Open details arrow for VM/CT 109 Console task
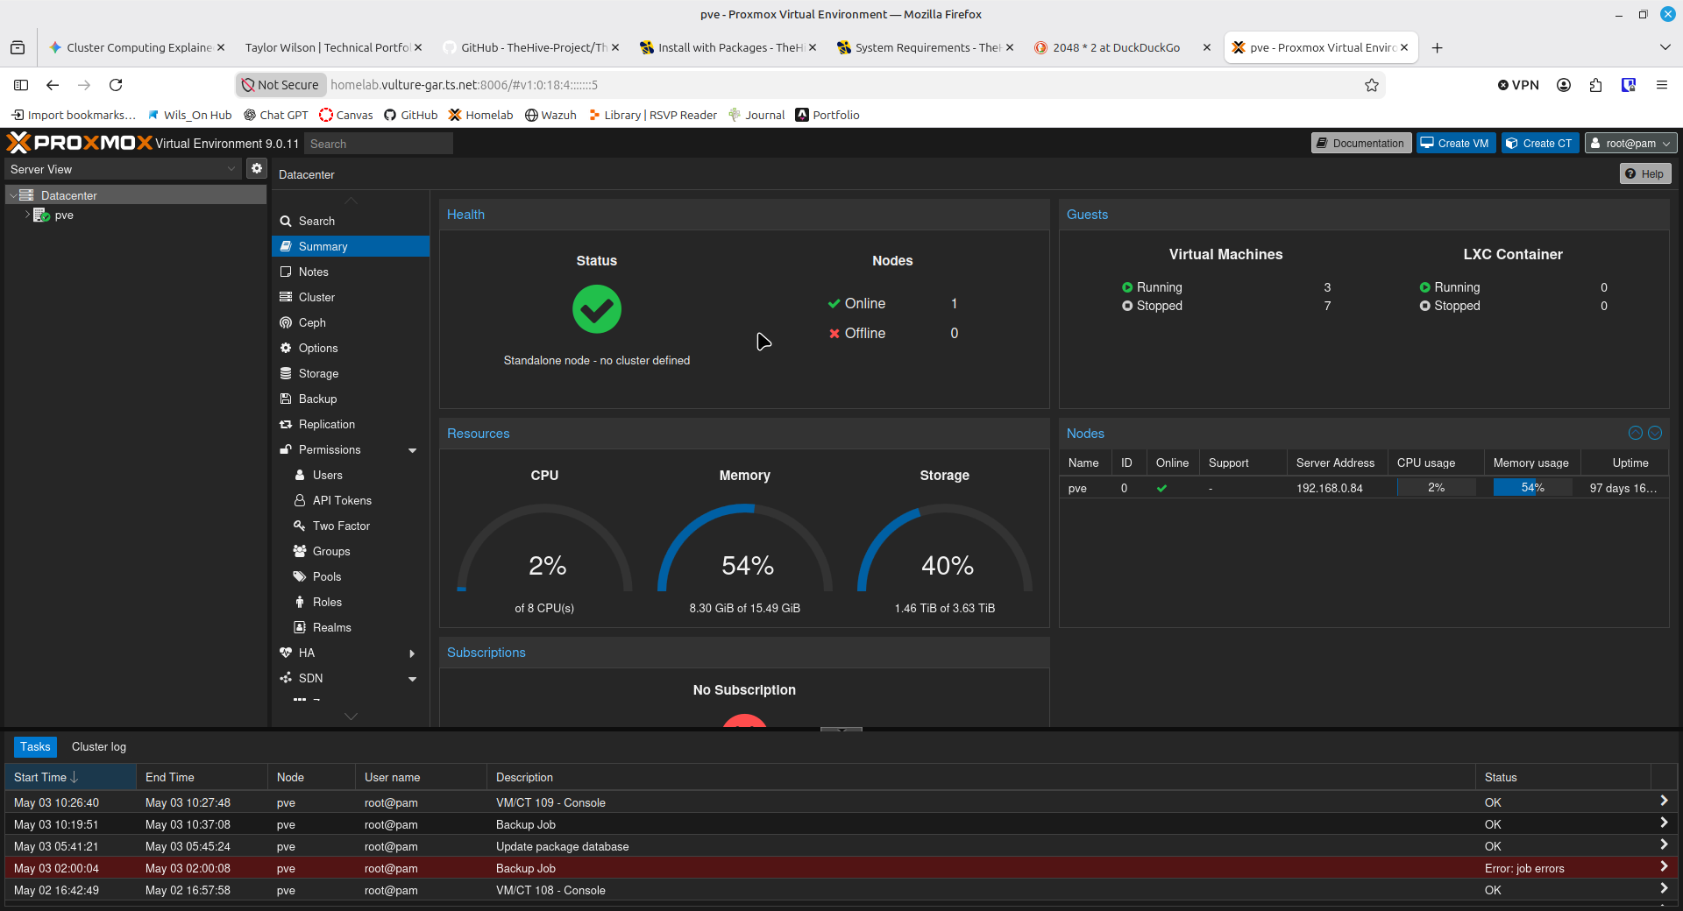Viewport: 1683px width, 911px height. (1664, 801)
